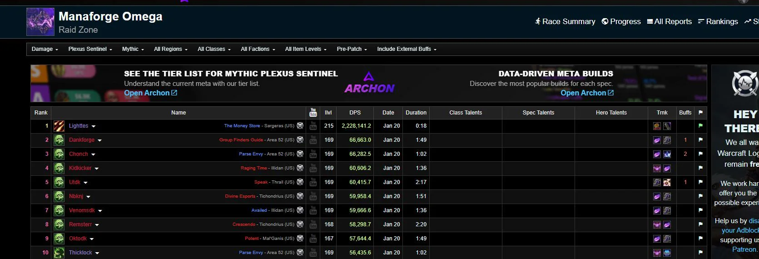Click the Warcraft Logs sidebar logo
The width and height of the screenshot is (759, 259).
coord(745,84)
